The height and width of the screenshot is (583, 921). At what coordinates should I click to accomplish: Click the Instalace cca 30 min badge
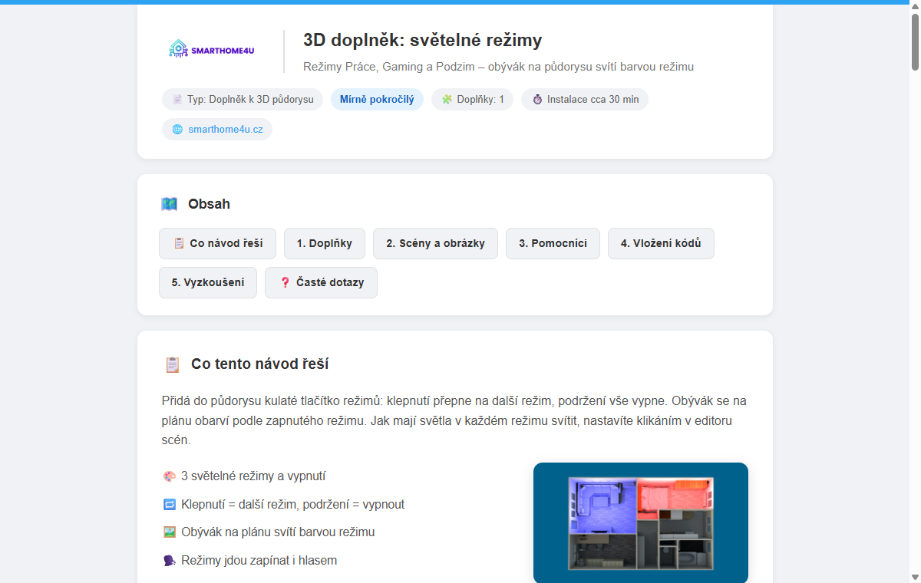(585, 100)
